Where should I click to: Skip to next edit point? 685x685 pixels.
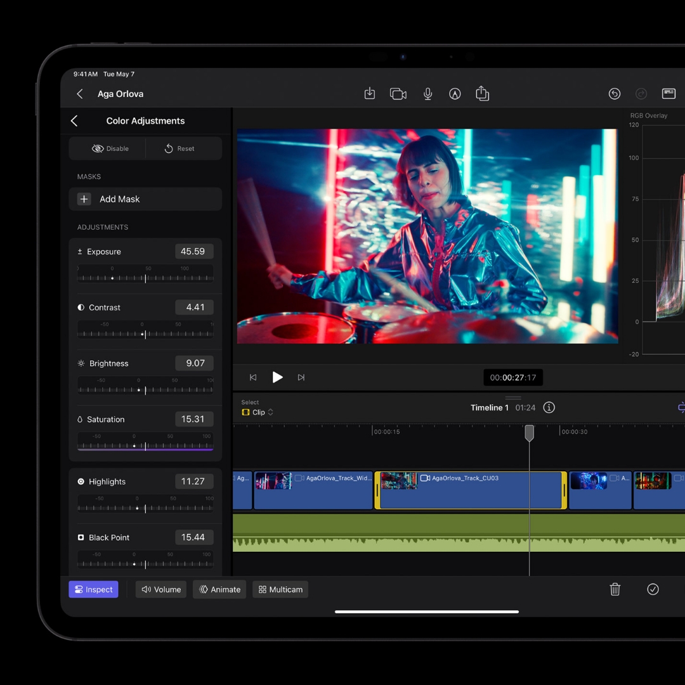(x=301, y=377)
